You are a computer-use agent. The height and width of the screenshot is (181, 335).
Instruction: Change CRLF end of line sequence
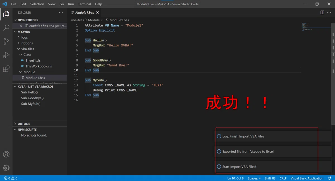[x=283, y=178]
